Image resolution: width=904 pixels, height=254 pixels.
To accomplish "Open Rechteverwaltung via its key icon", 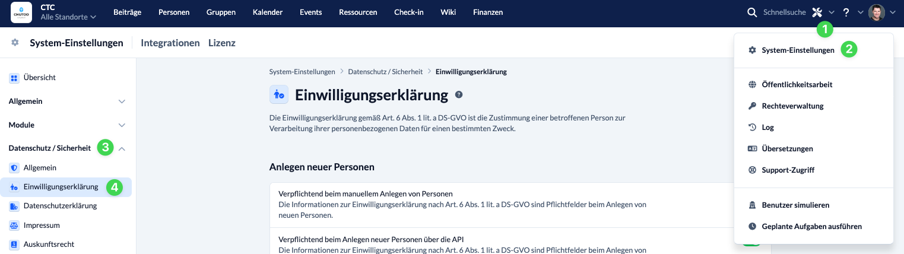I will point(752,106).
